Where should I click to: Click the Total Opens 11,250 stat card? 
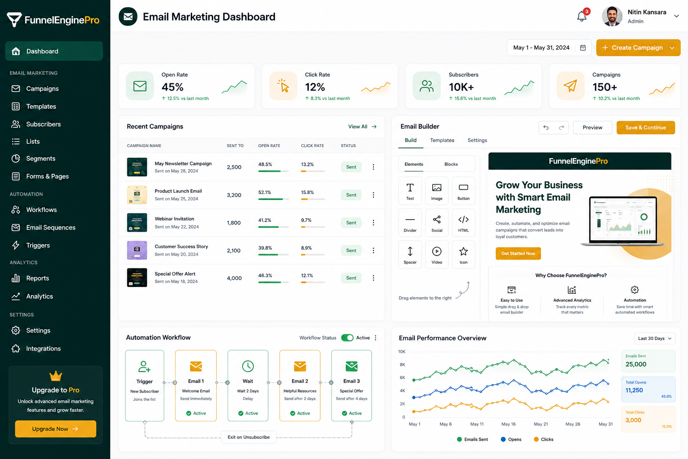tap(648, 389)
